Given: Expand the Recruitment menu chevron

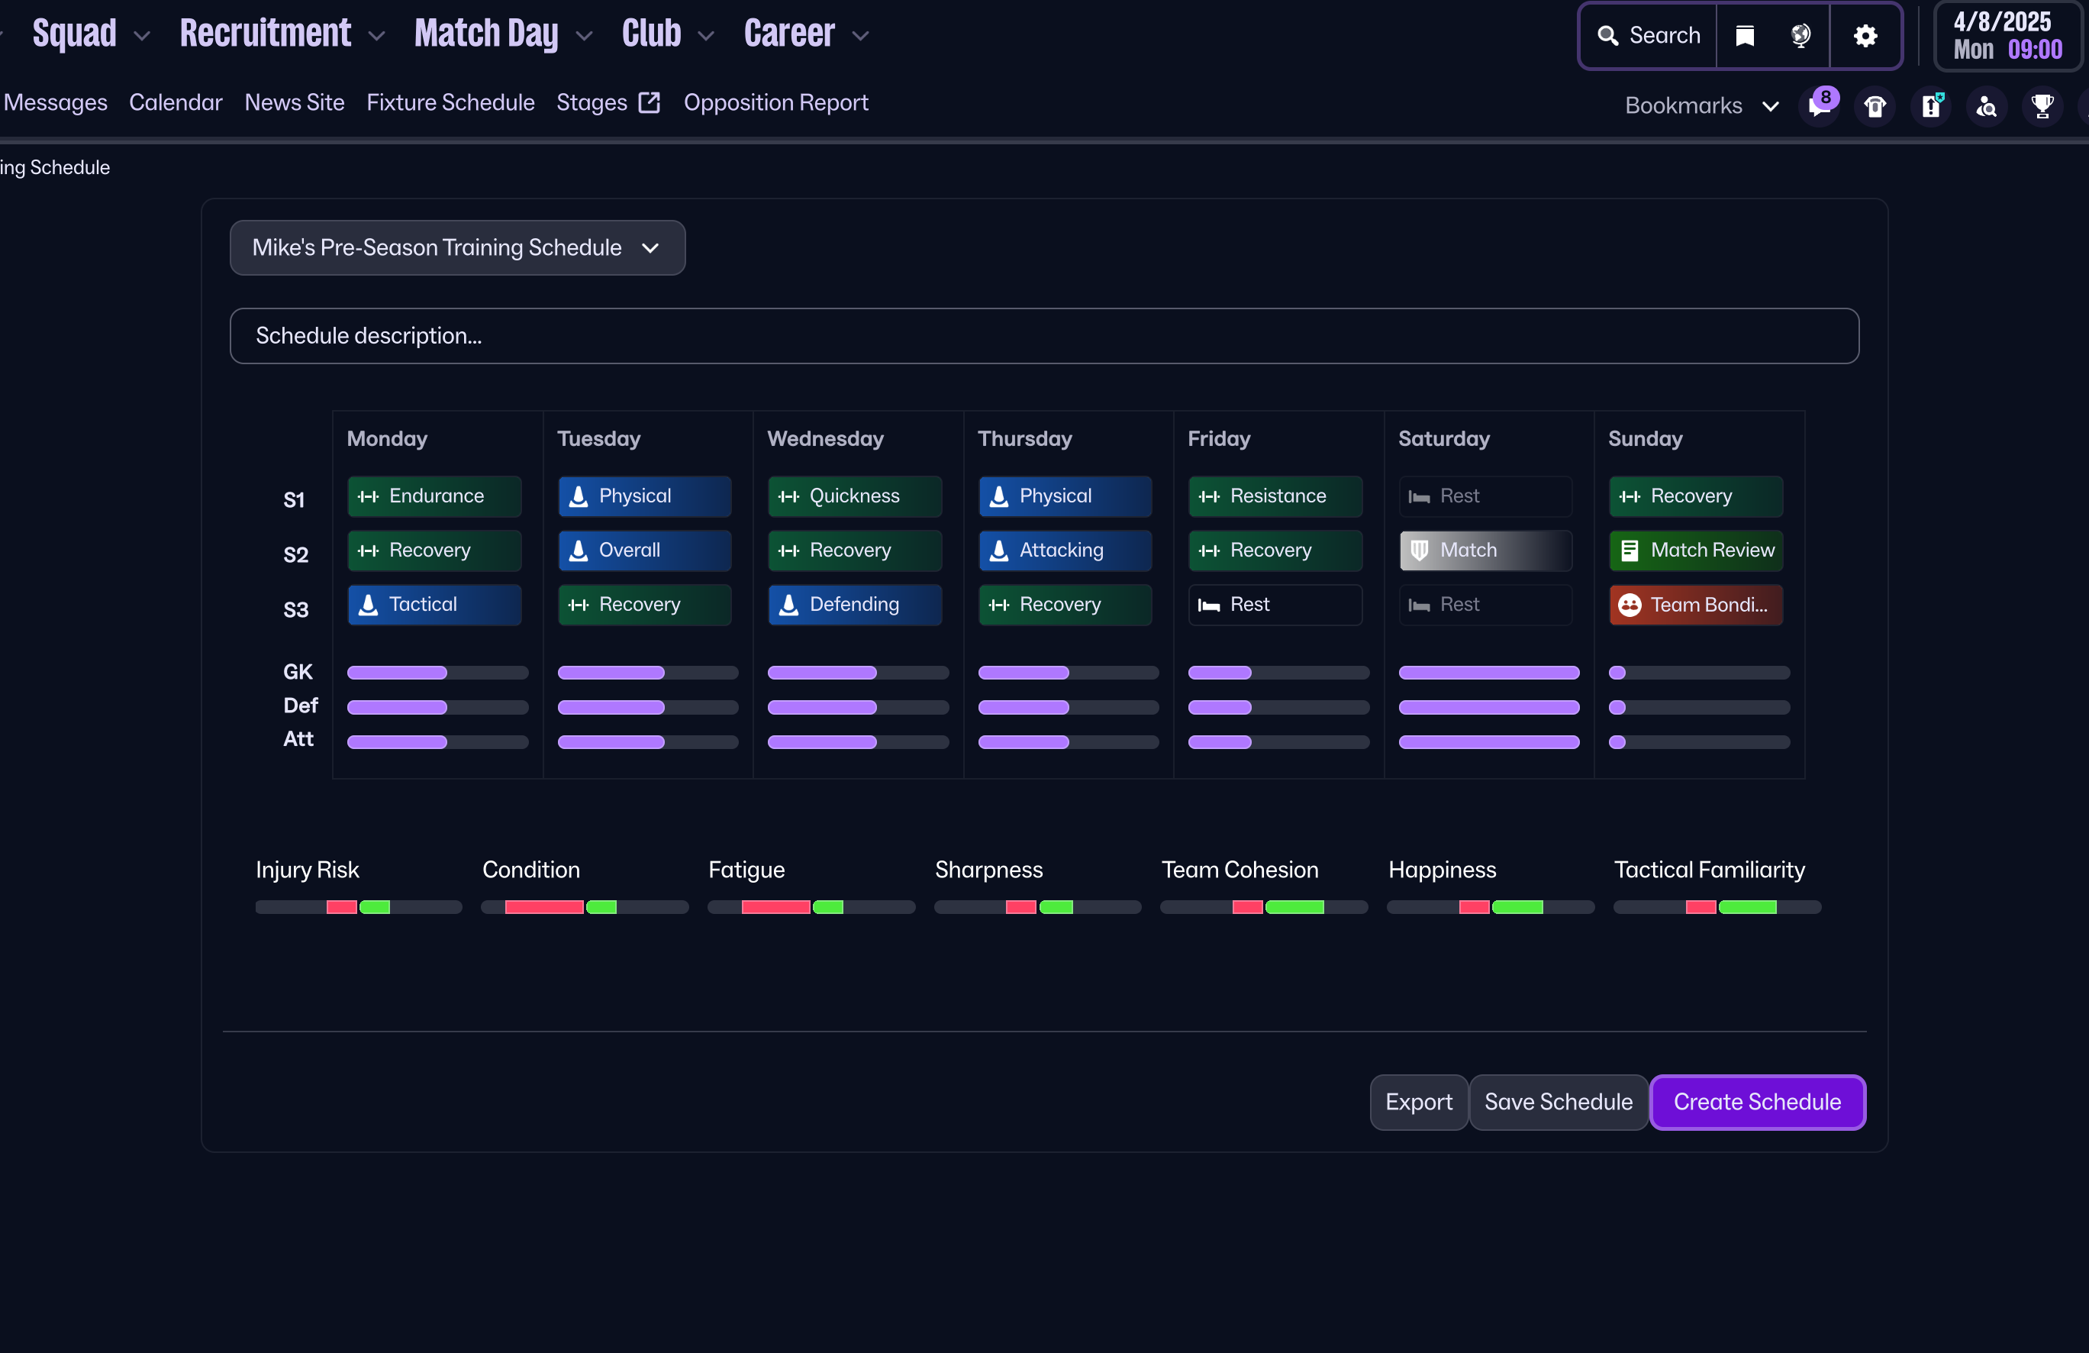Looking at the screenshot, I should (376, 36).
